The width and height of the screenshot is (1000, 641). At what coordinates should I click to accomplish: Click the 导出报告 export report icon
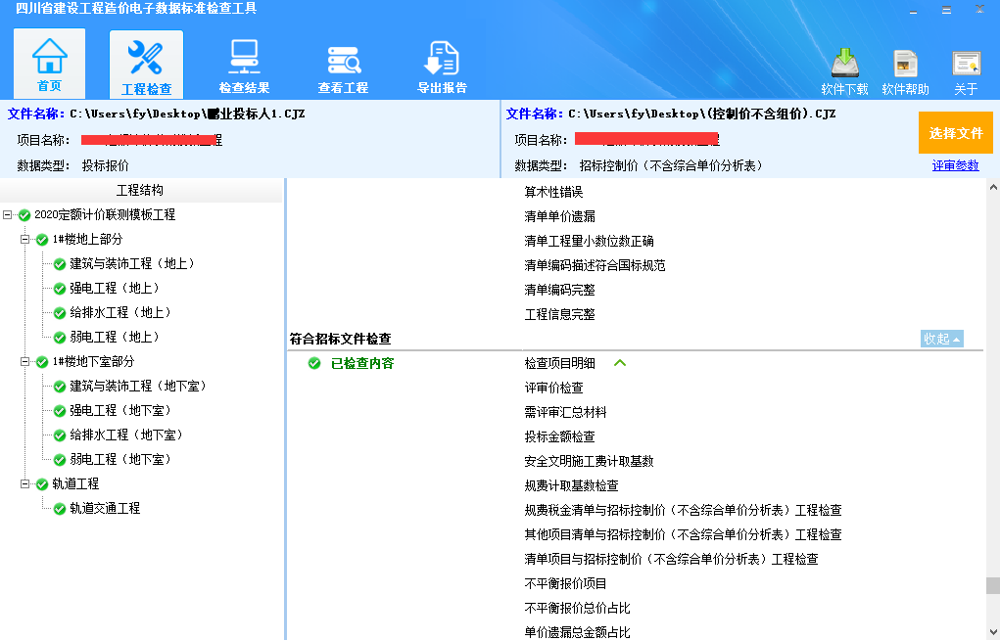[x=441, y=63]
